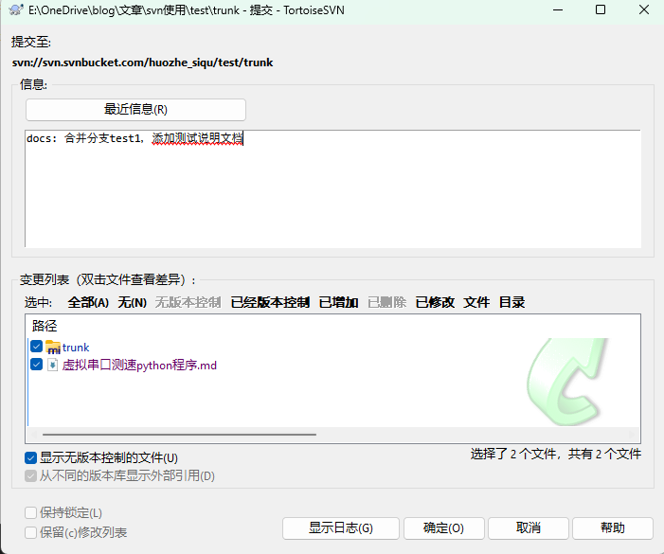Cancel the commit with 取消
Viewport: 664px width, 554px height.
(x=528, y=527)
